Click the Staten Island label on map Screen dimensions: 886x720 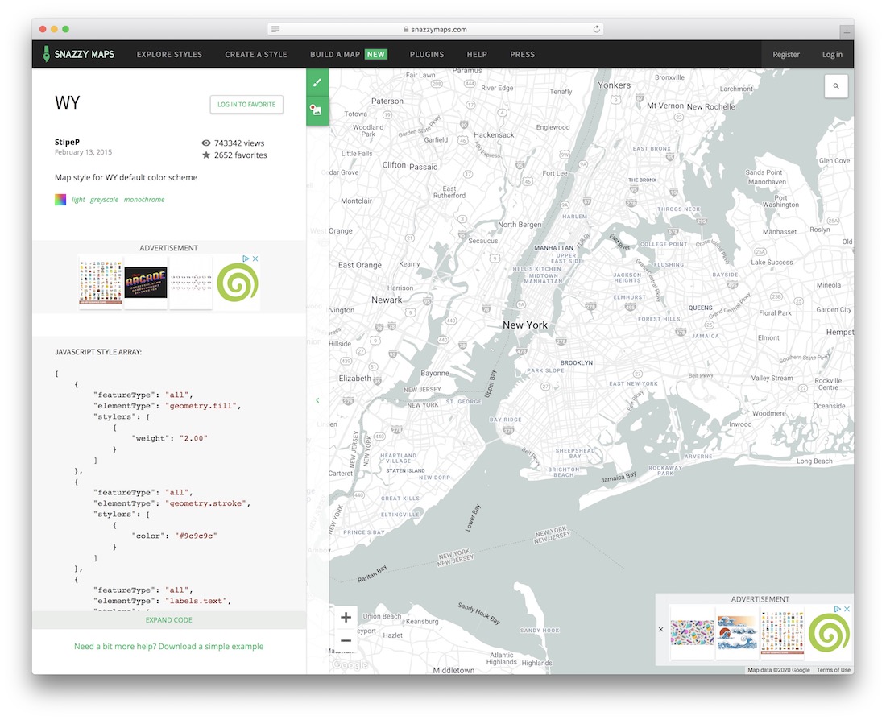[x=405, y=470]
